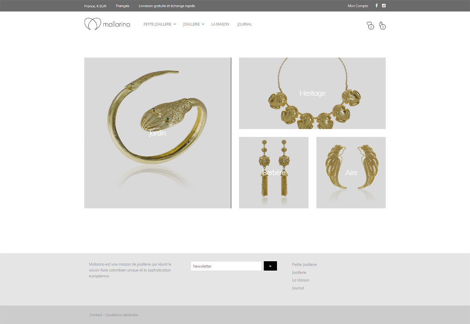
Task: View the Berbère earrings collection
Action: [x=274, y=172]
